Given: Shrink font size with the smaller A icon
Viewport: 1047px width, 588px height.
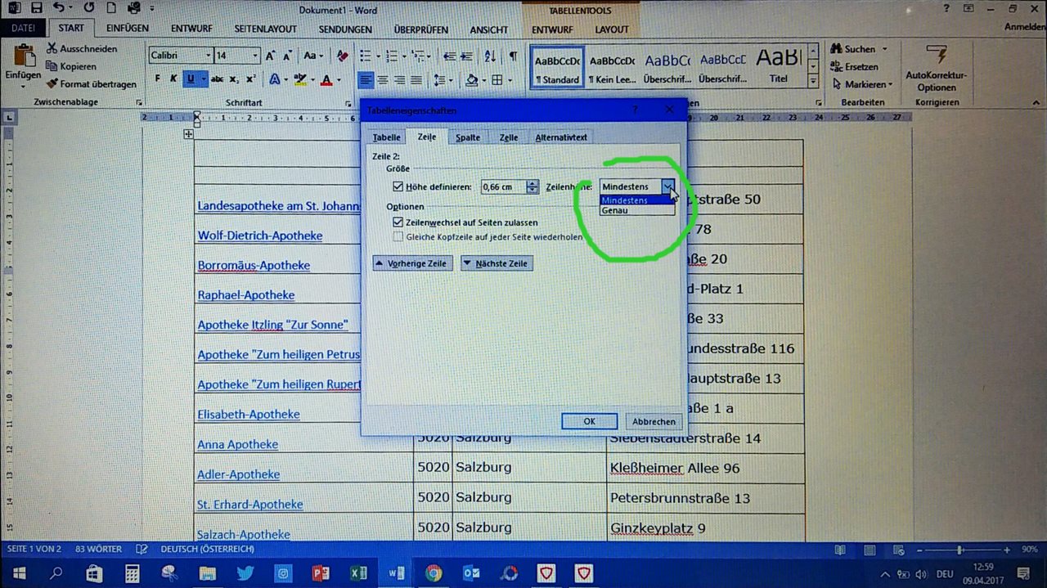Looking at the screenshot, I should [288, 56].
